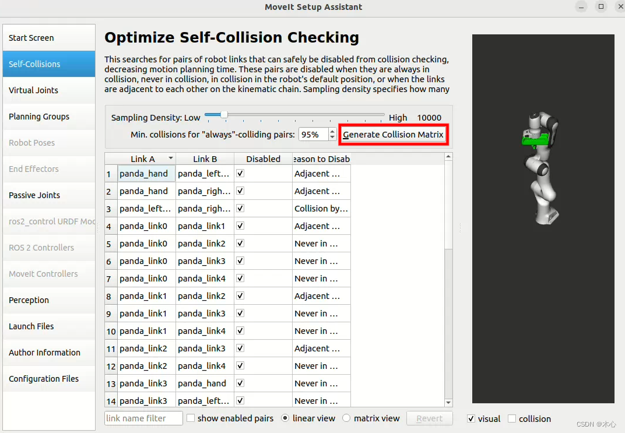This screenshot has height=433, width=625.
Task: Enable the collision display checkbox
Action: pos(512,418)
